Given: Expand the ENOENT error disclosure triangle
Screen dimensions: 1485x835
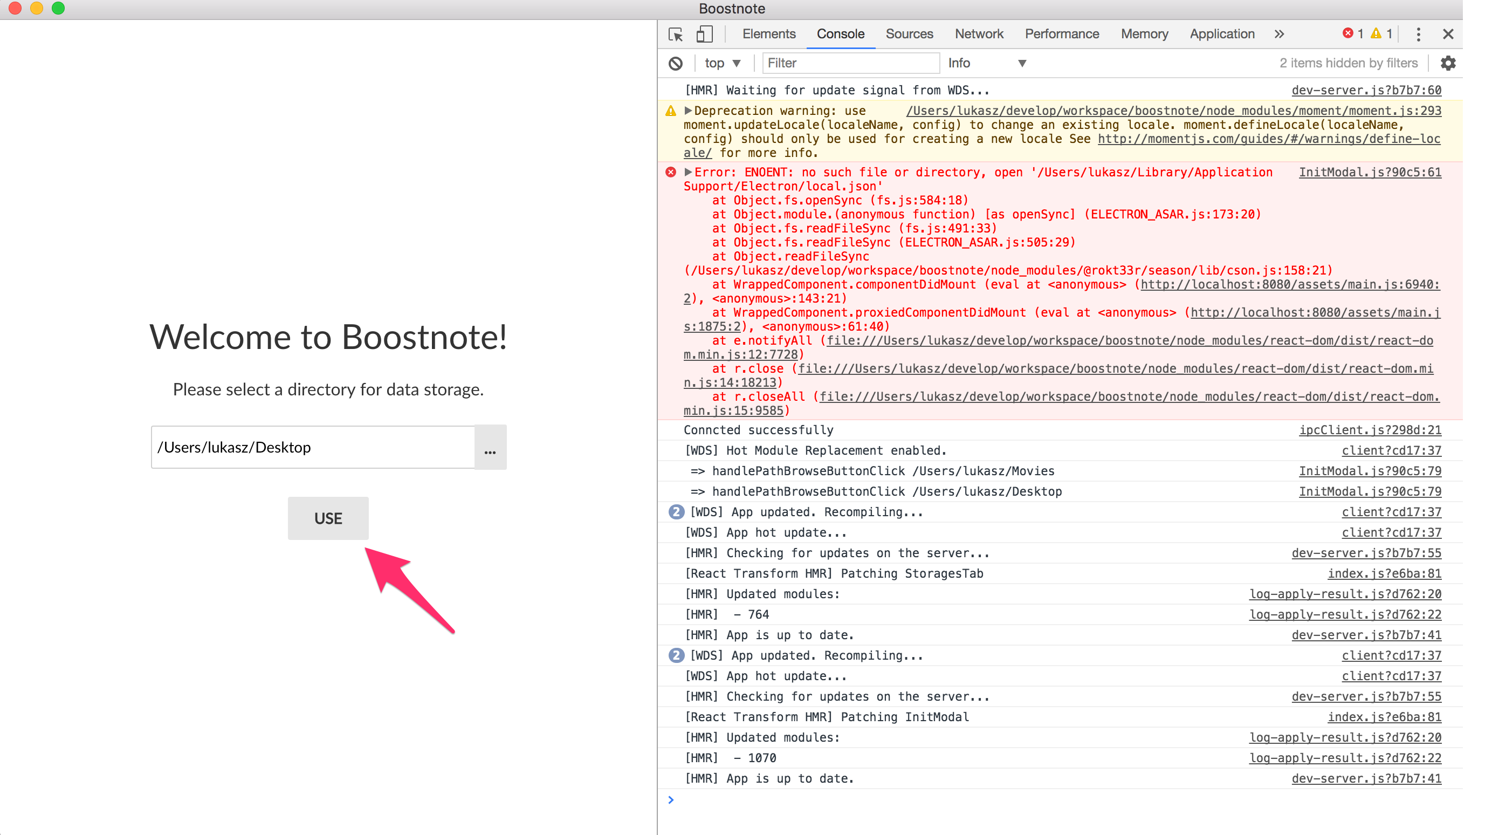Looking at the screenshot, I should tap(689, 173).
